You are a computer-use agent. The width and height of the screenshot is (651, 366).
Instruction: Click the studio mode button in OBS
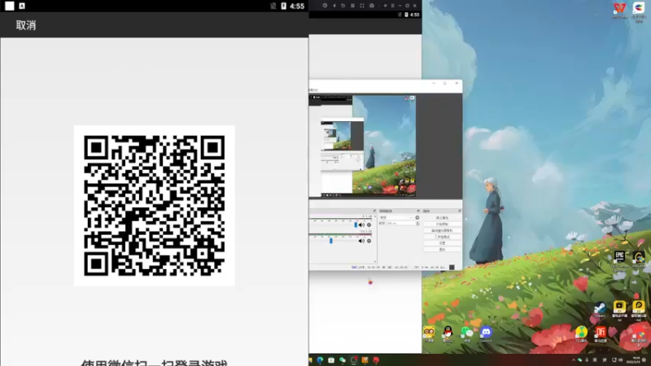point(442,237)
